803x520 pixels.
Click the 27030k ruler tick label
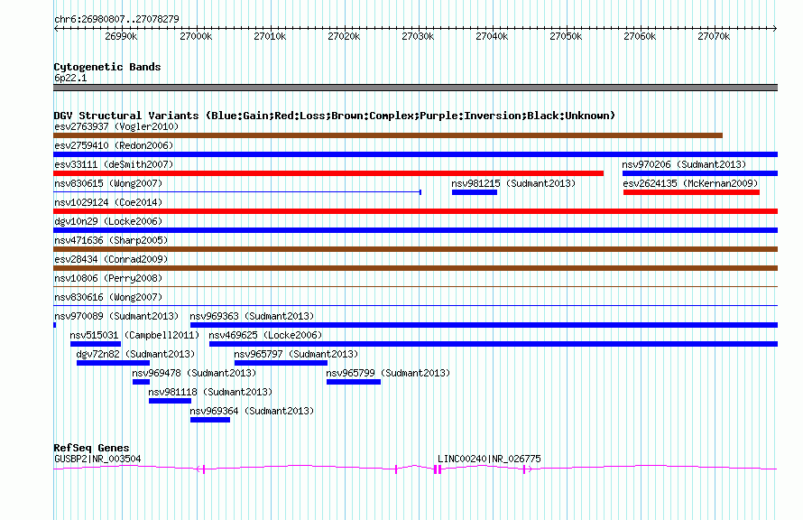point(418,36)
